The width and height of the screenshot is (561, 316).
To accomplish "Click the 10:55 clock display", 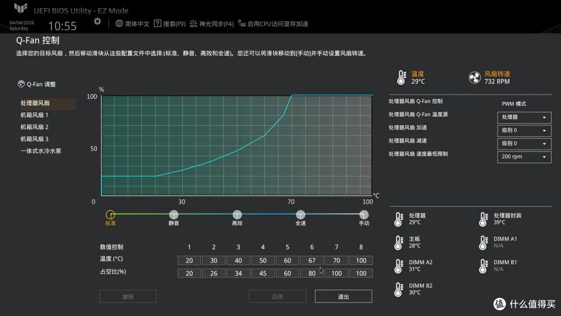I will pyautogui.click(x=62, y=26).
